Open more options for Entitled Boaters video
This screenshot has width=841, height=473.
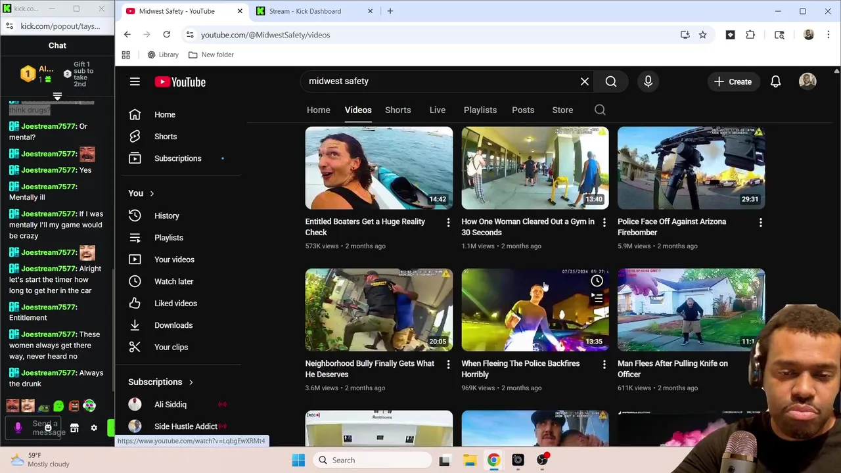(448, 223)
